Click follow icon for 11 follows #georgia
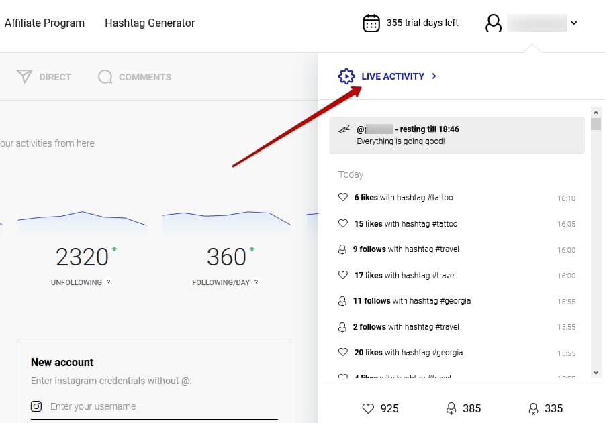Viewport: 605px width, 423px height. (342, 301)
